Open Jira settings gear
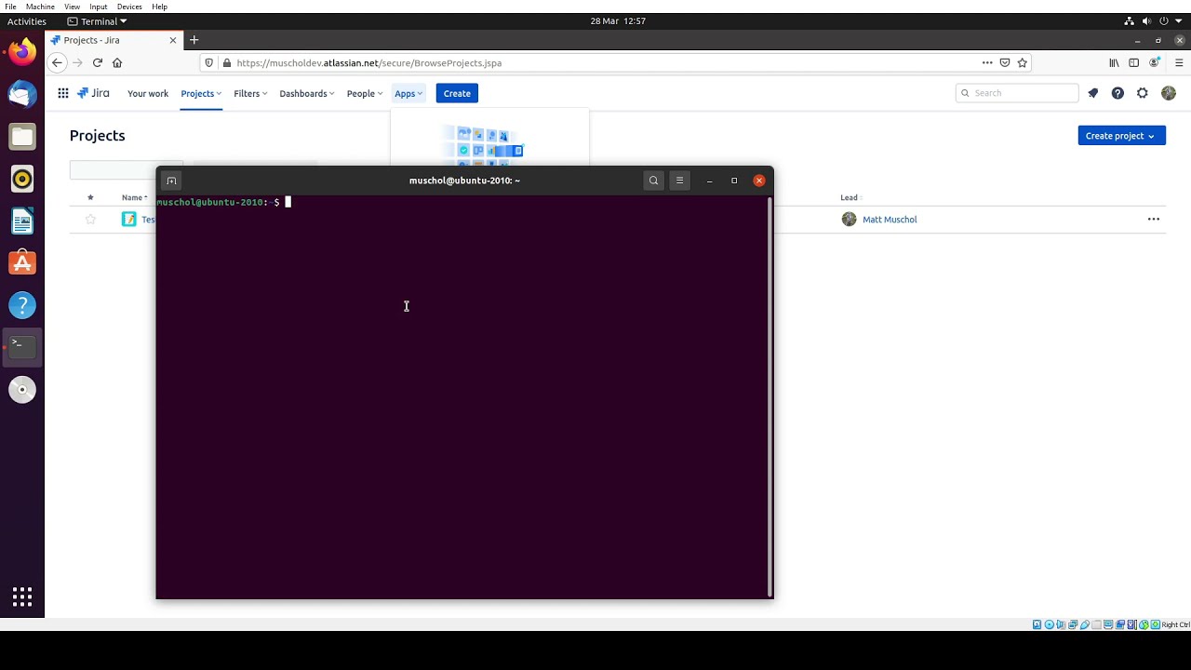This screenshot has width=1191, height=670. pos(1143,93)
